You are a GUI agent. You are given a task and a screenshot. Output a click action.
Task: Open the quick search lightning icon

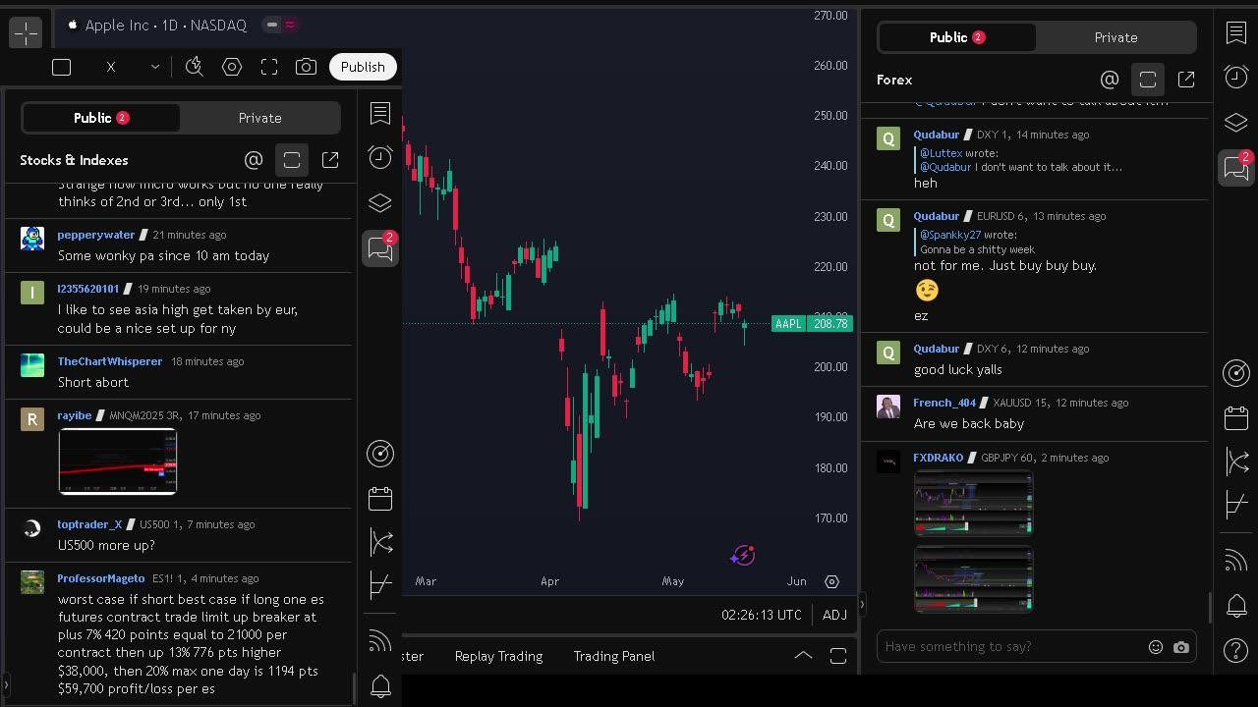click(x=195, y=67)
